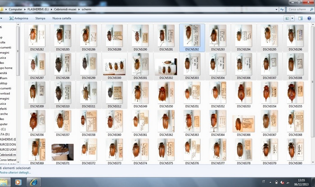Image resolution: width=315 pixels, height=187 pixels.
Task: Click the Windows Explorer taskbar icon
Action: pyautogui.click(x=4, y=182)
